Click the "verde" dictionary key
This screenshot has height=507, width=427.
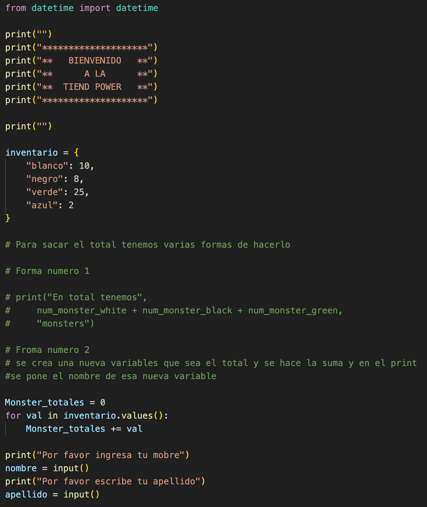[45, 192]
